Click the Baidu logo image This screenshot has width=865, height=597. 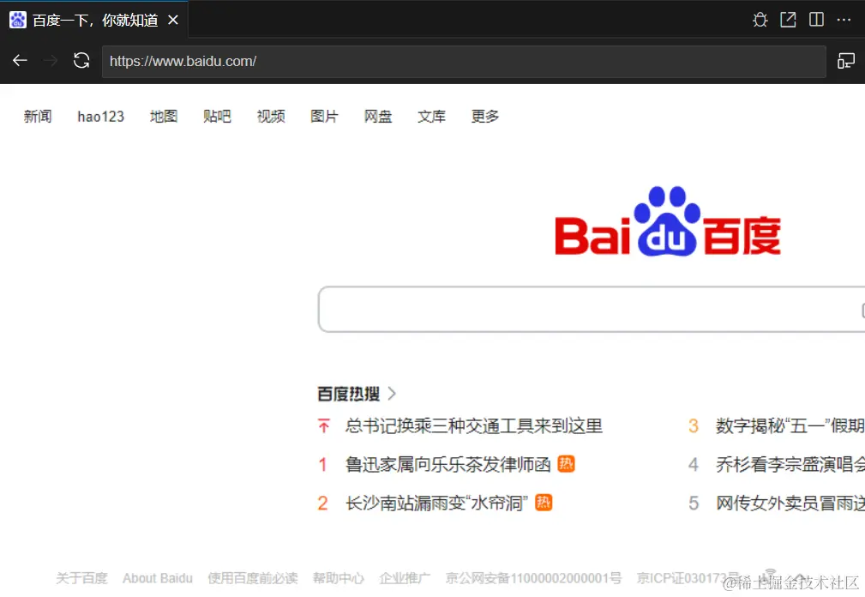(668, 222)
